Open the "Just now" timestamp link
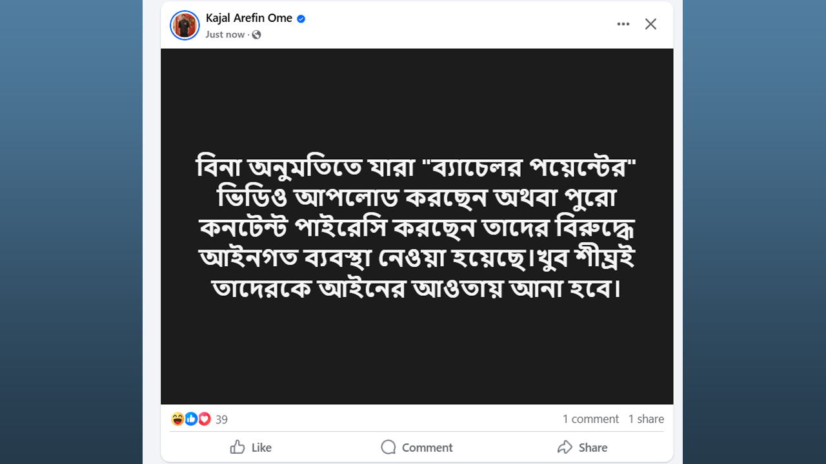This screenshot has width=826, height=464. tap(225, 34)
